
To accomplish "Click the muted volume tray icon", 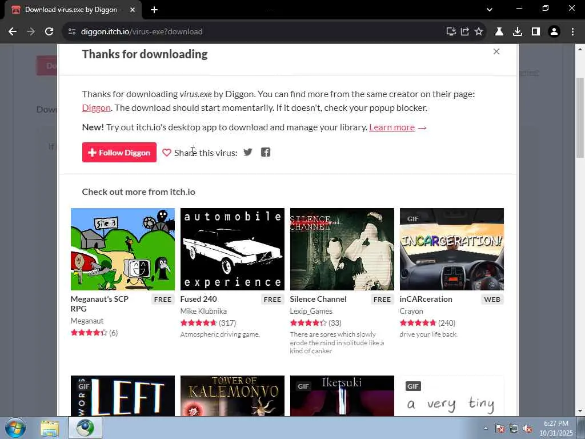I will [x=527, y=429].
